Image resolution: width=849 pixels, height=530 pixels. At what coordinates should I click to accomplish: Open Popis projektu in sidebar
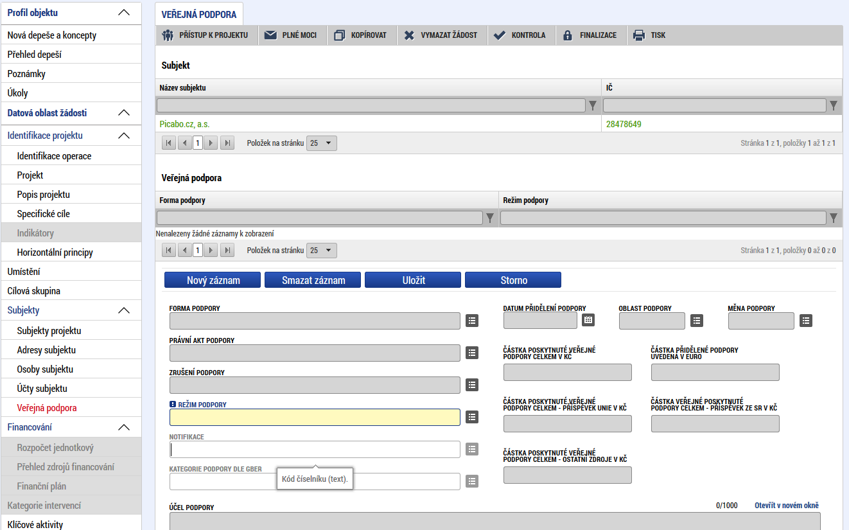(x=71, y=195)
